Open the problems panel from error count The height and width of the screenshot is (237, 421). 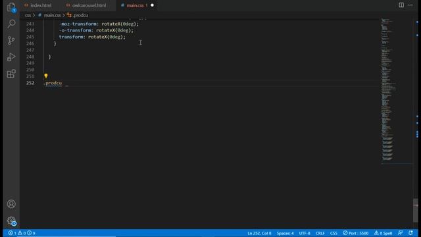click(22, 233)
